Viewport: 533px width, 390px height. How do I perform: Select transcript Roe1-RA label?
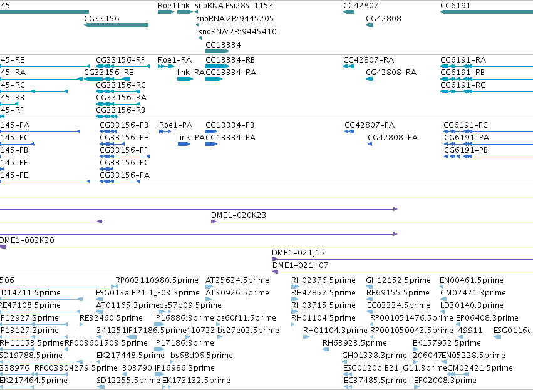pos(175,60)
